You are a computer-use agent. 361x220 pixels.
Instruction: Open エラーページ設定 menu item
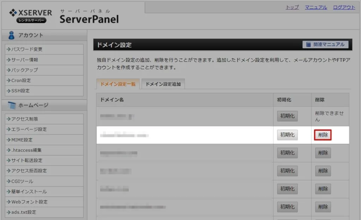44,130
